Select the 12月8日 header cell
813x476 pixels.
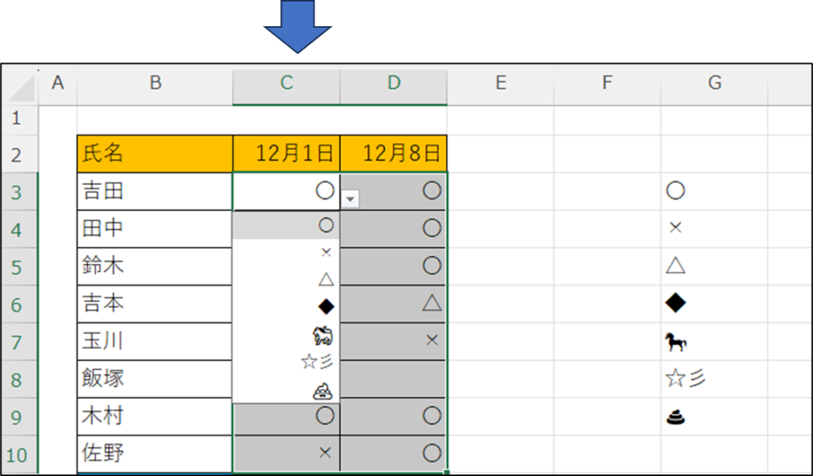point(394,154)
